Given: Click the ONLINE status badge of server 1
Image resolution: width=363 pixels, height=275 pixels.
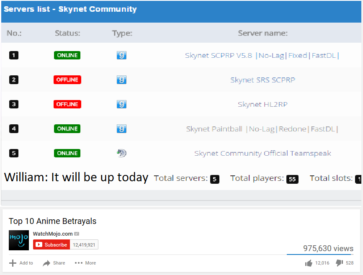Looking at the screenshot, I should (67, 55).
